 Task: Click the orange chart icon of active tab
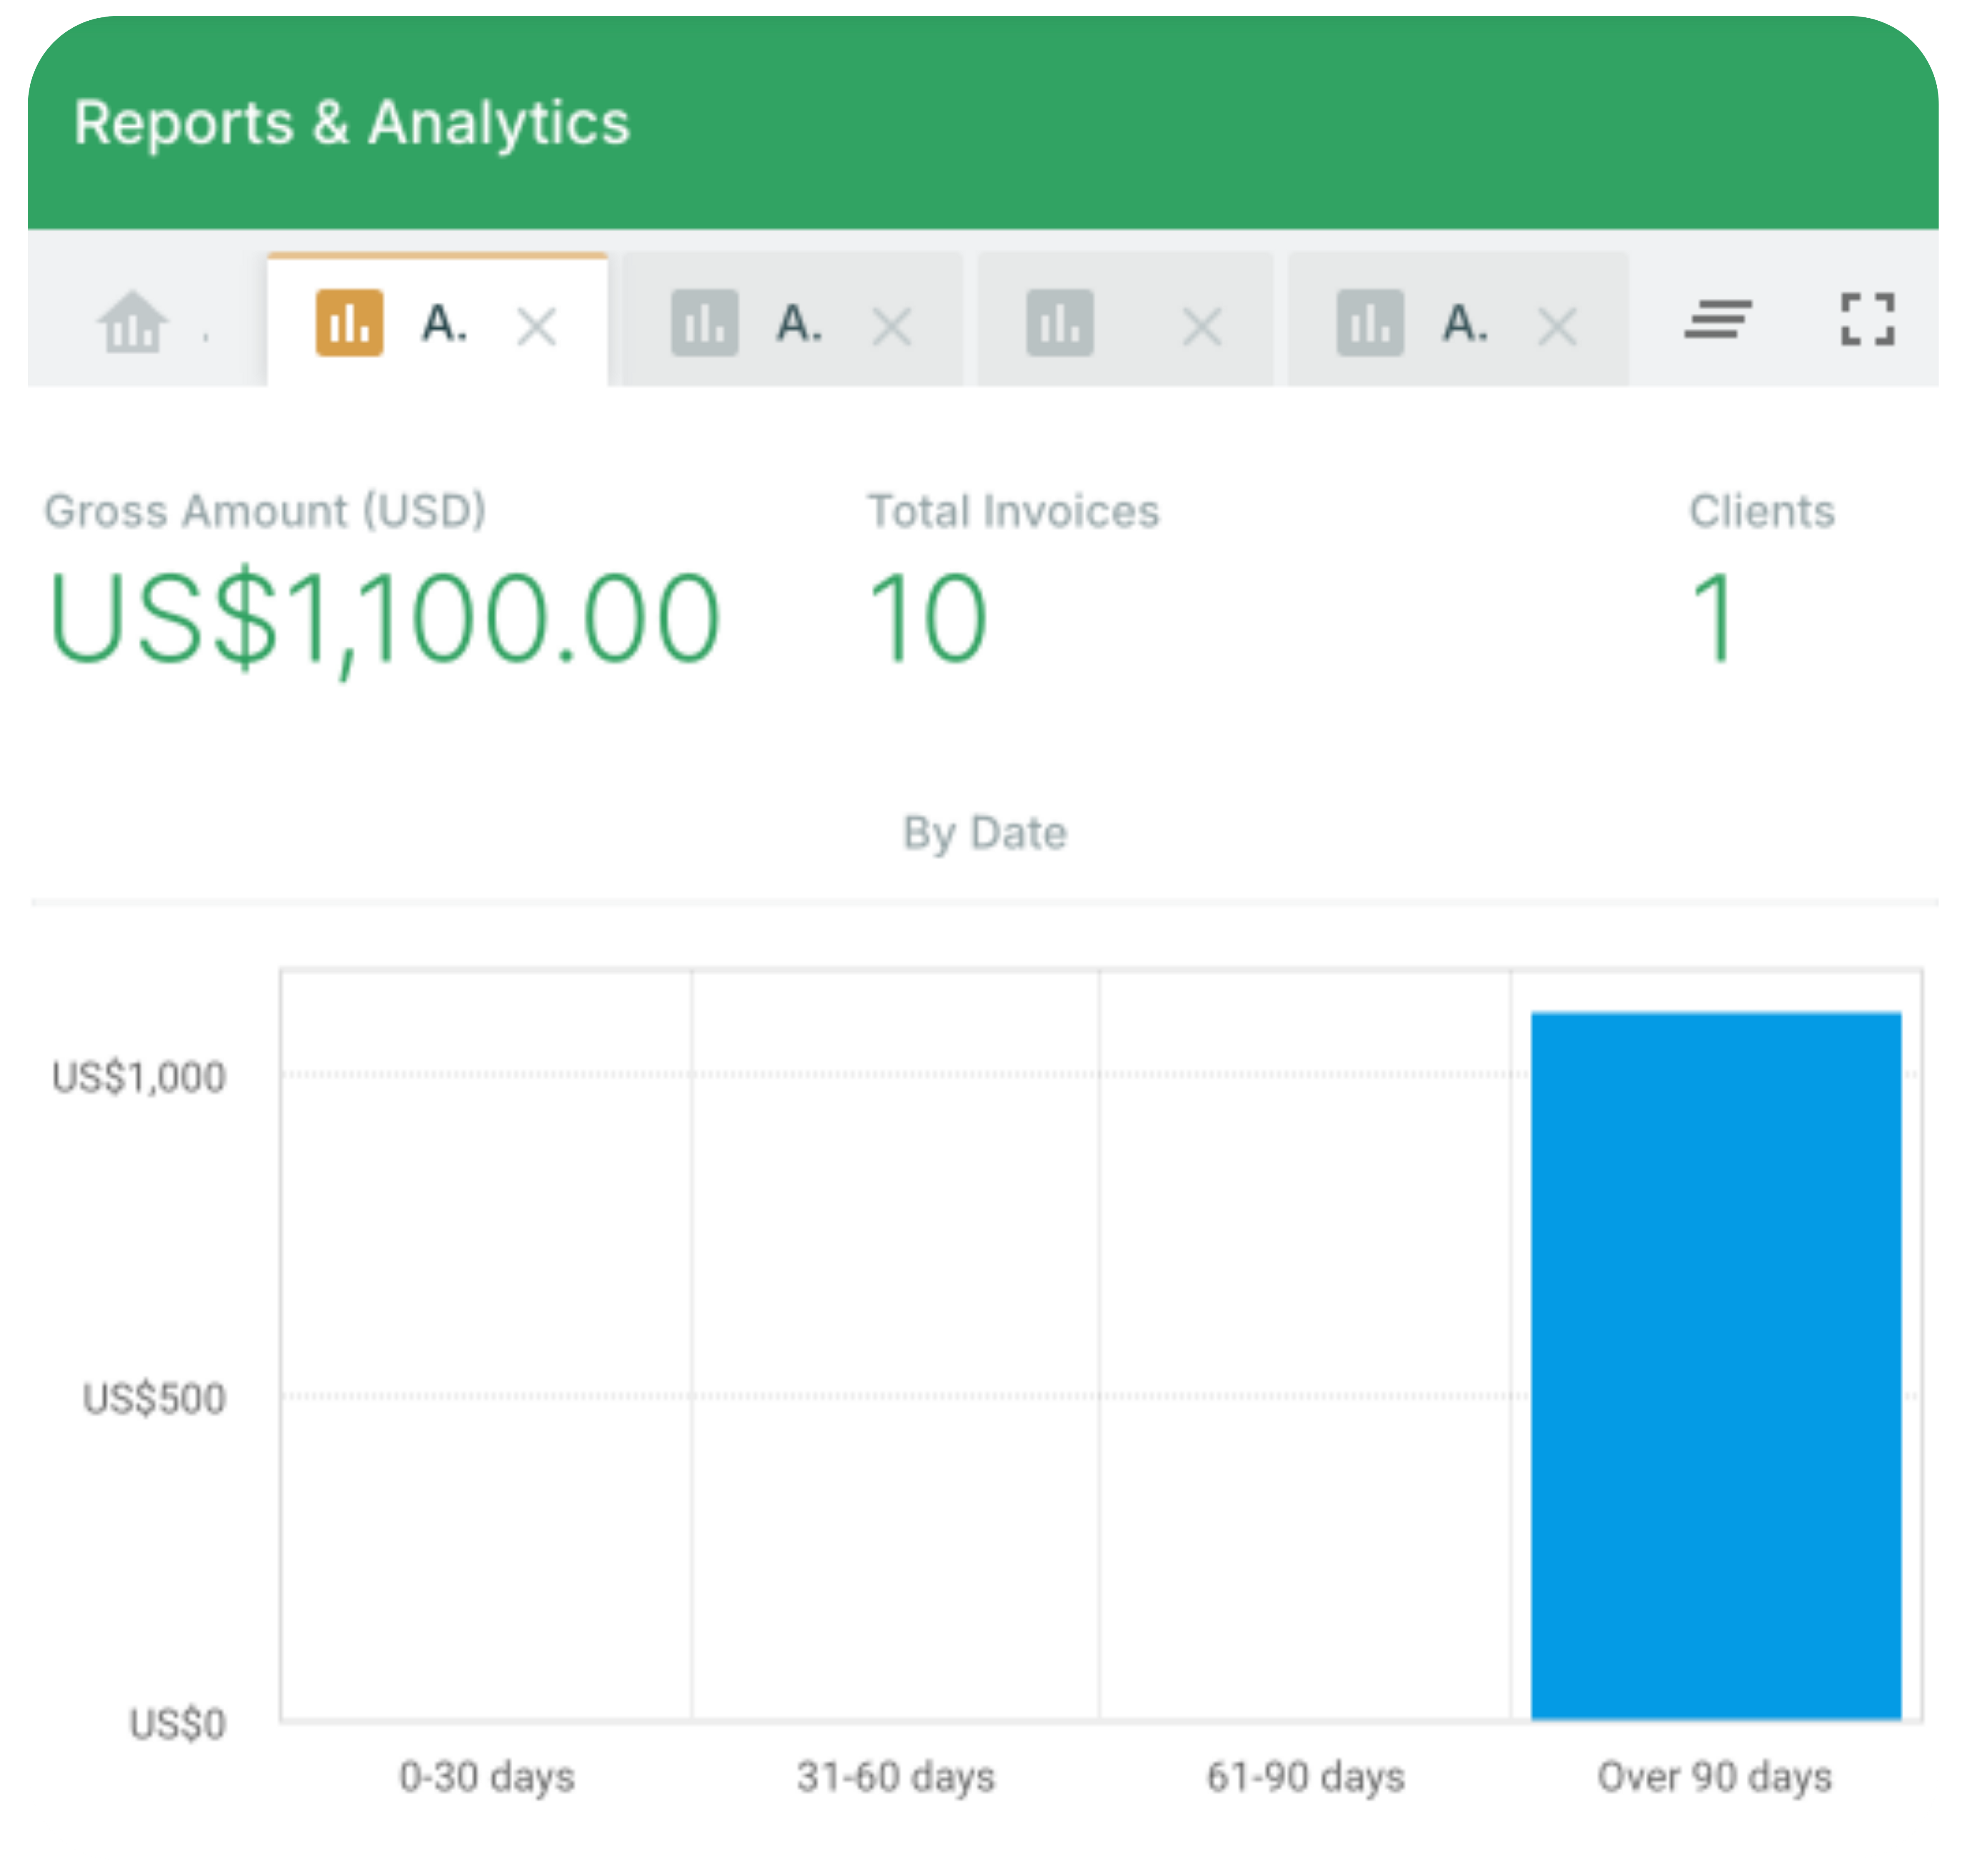(349, 323)
